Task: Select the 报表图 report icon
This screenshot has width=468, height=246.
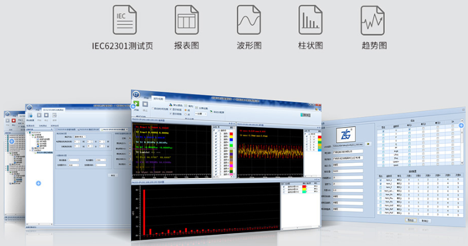Action: click(x=187, y=20)
